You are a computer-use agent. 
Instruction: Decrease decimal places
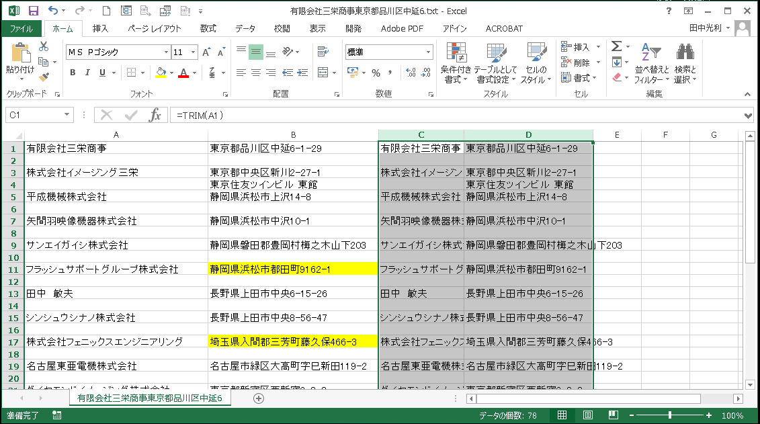point(426,73)
